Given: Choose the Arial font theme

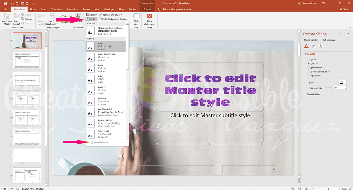Looking at the screenshot, I should point(105,79).
